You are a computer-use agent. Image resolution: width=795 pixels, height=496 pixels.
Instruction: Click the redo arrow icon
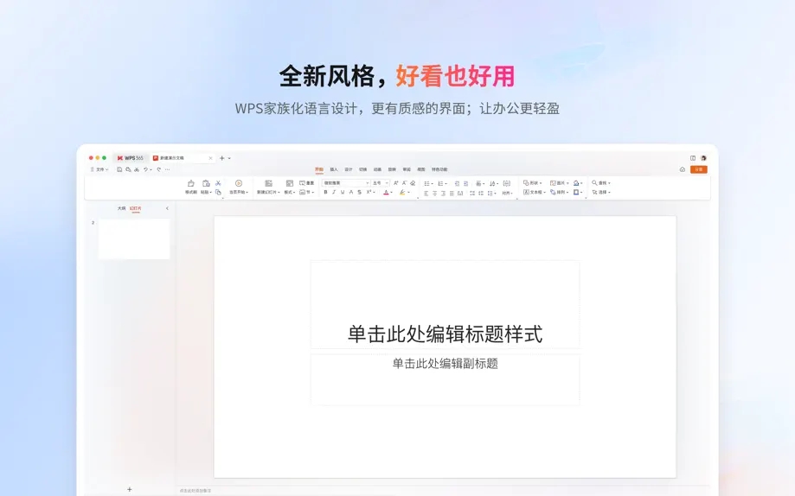[x=158, y=169]
